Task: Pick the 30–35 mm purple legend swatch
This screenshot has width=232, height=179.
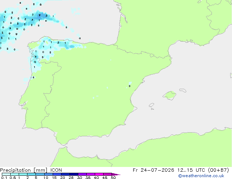Action: [82, 174]
